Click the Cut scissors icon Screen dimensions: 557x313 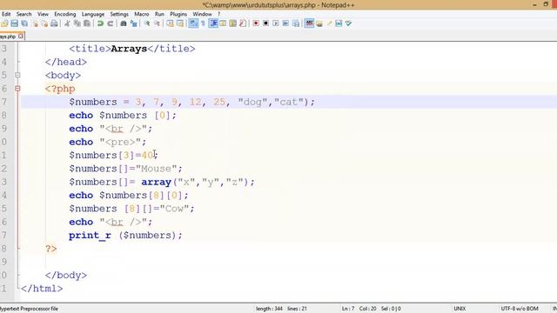(67, 23)
